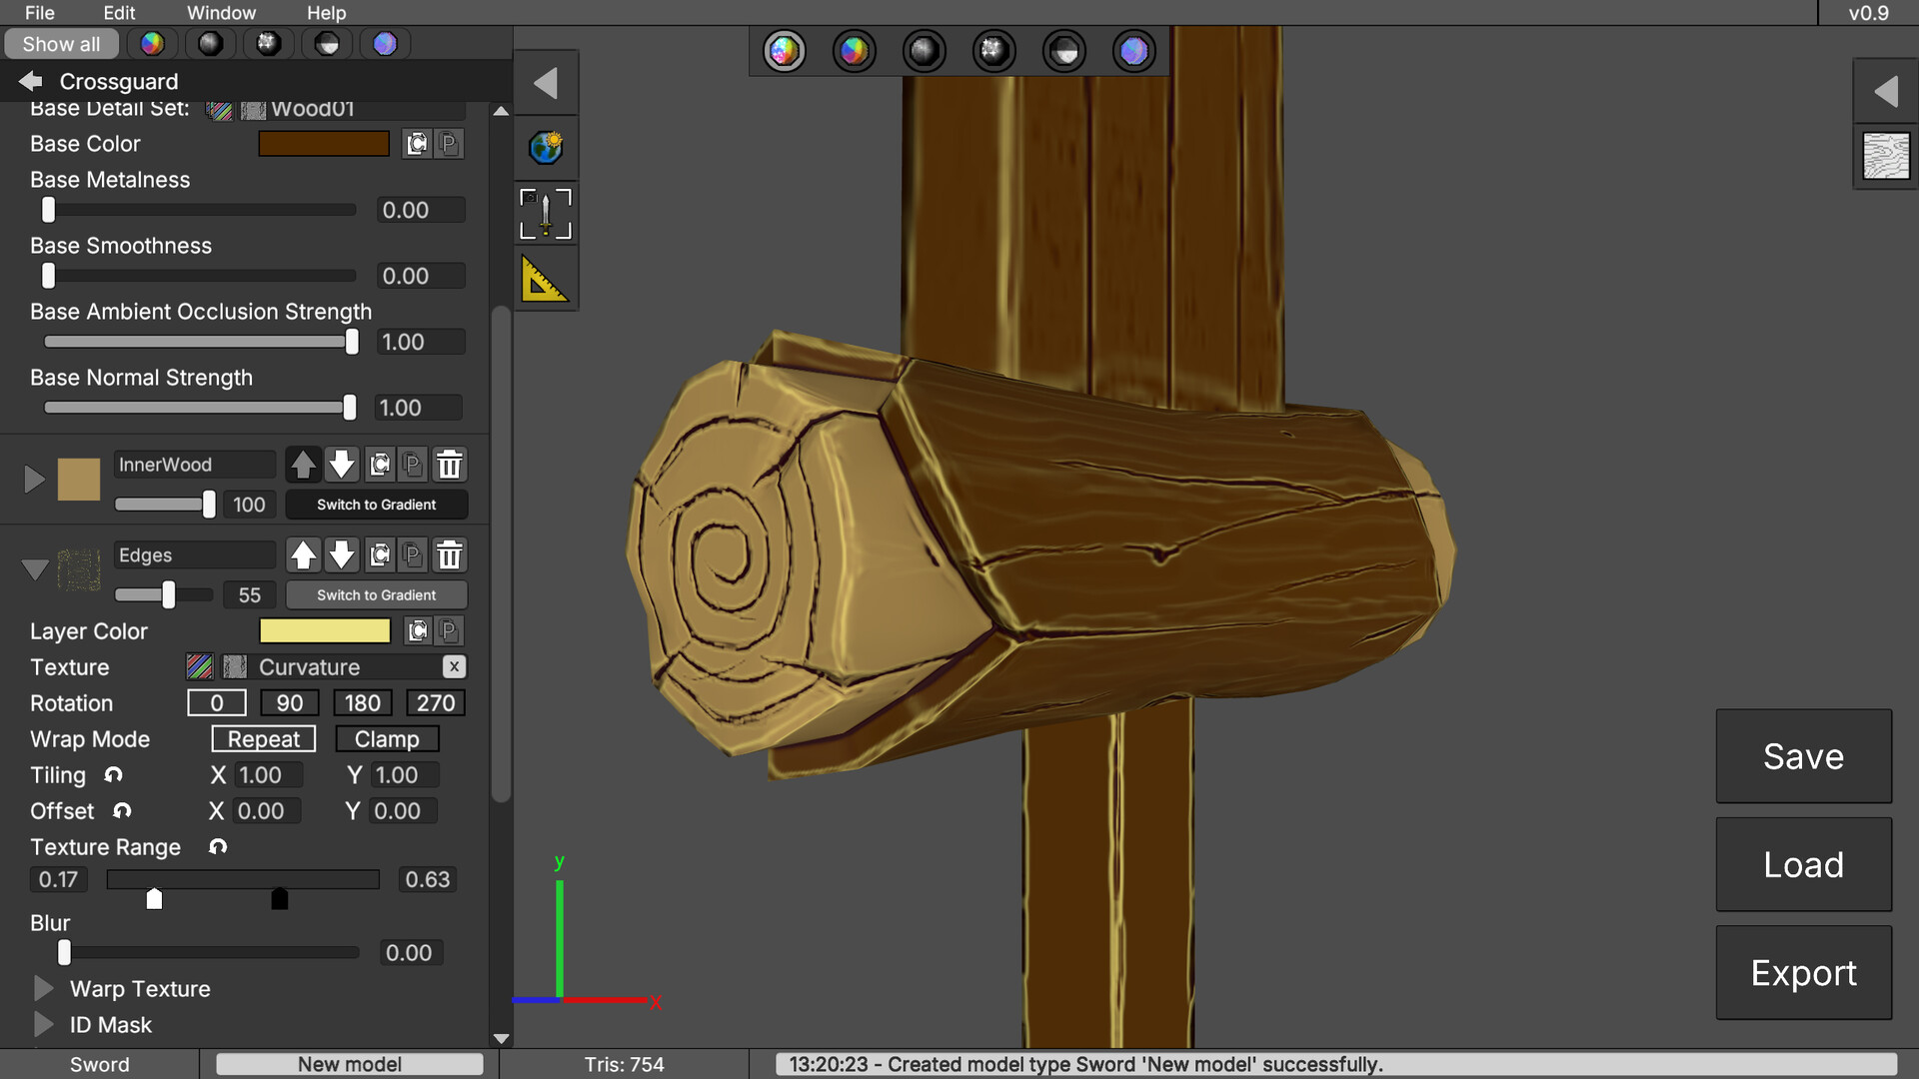Open the Window menu

pyautogui.click(x=221, y=13)
